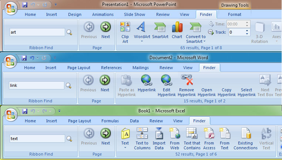Go to Next results page in Excel
282x160 pixels.
[x=105, y=136]
